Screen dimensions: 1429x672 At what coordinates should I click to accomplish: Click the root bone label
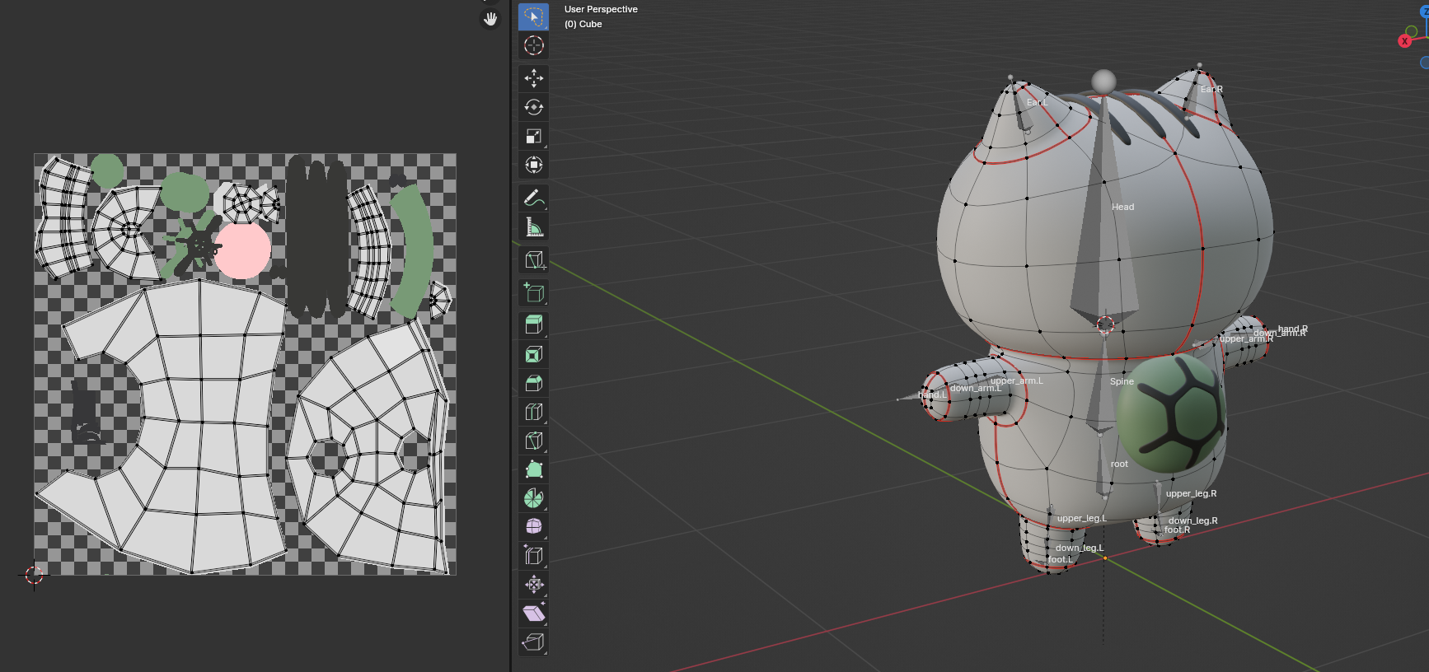tap(1119, 464)
